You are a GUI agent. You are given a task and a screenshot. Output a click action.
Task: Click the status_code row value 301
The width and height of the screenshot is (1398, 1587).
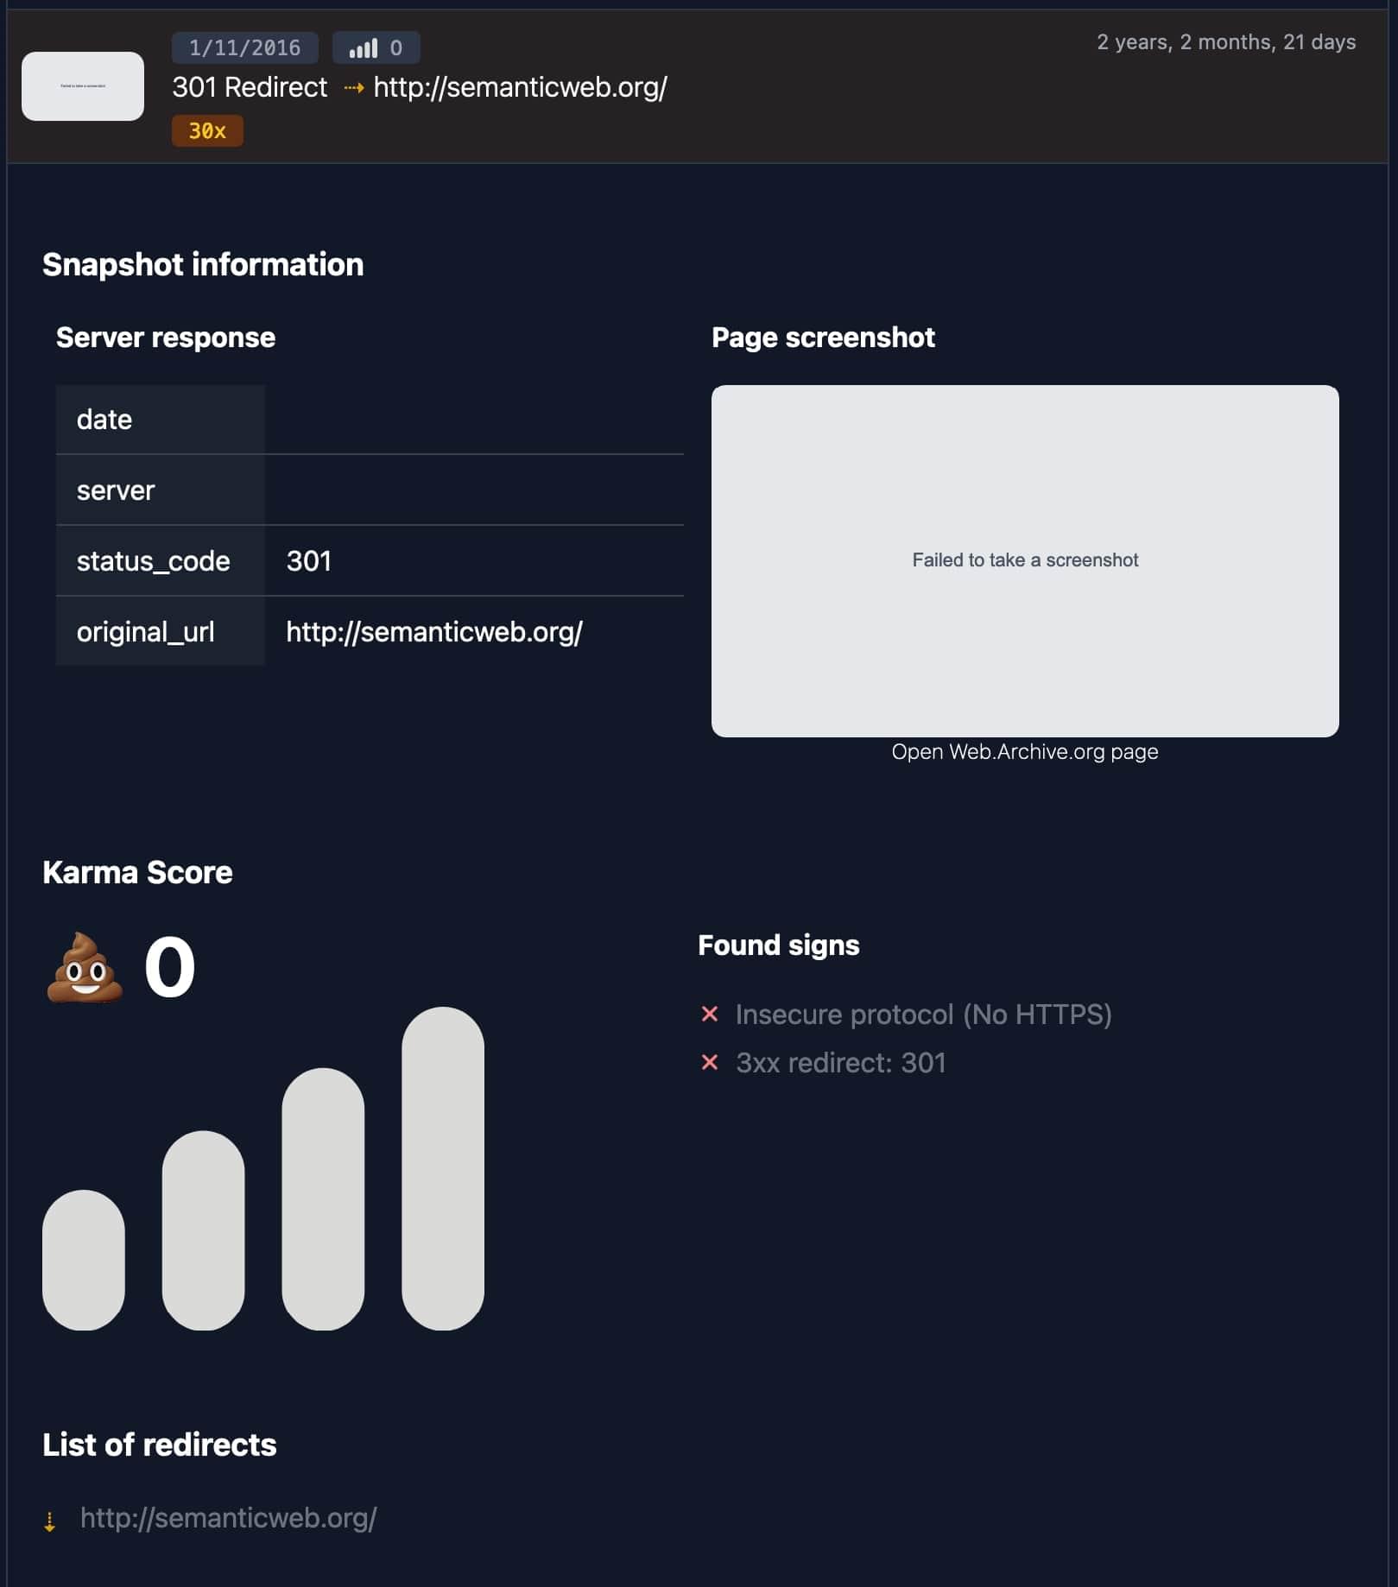coord(309,561)
